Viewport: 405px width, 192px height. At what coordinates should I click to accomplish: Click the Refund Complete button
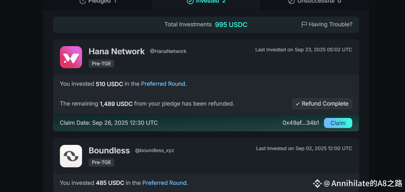tap(322, 104)
